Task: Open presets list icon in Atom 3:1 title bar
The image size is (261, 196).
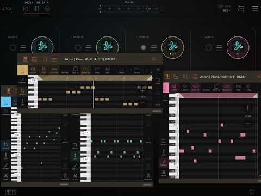Action: (x=54, y=59)
